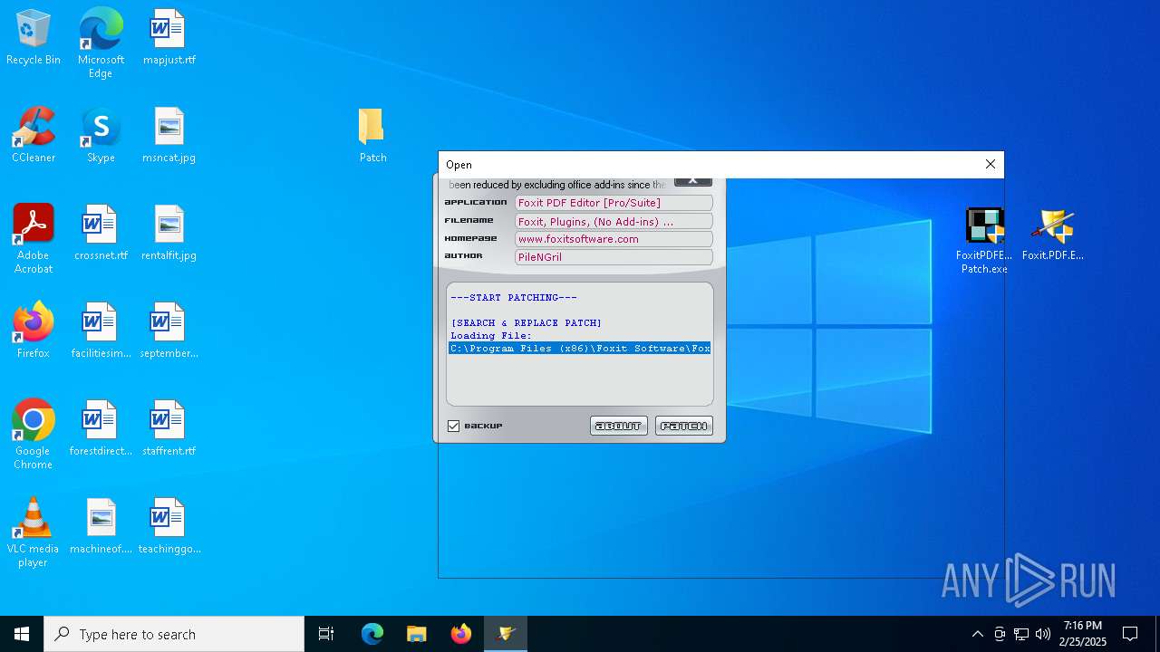The width and height of the screenshot is (1160, 652).
Task: Select Foxit.PDF.E... desktop icon
Action: [x=1053, y=235]
